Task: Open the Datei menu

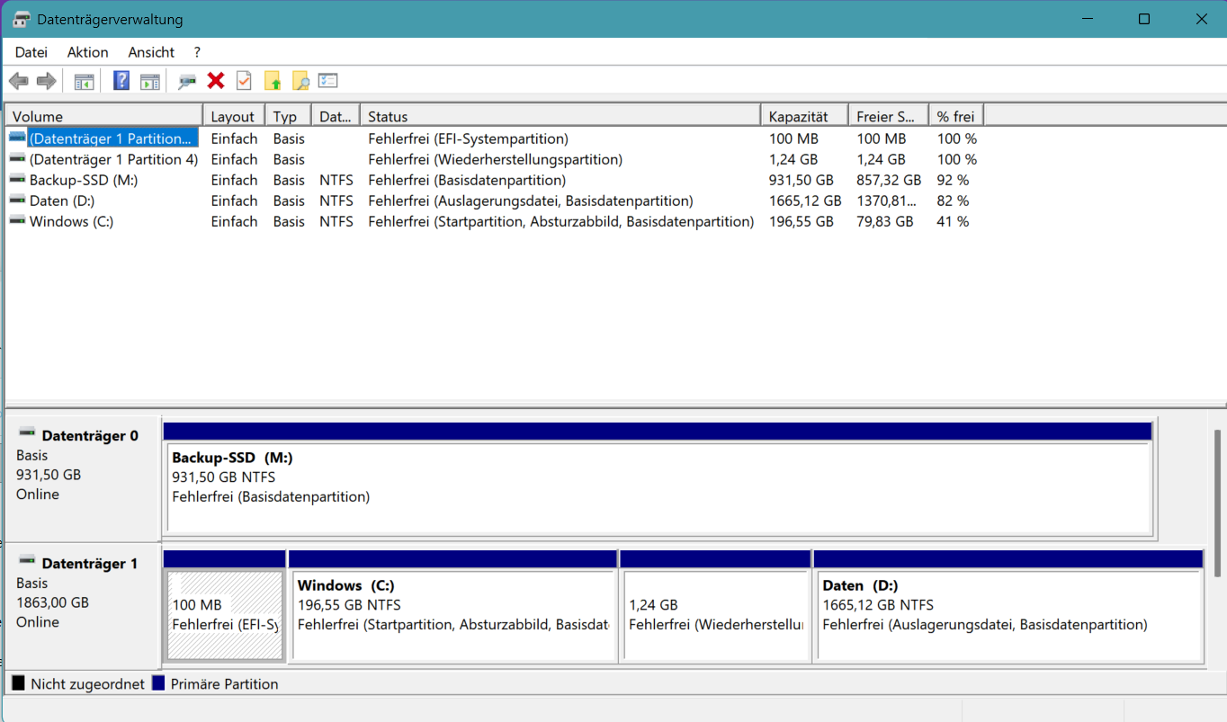Action: point(31,52)
